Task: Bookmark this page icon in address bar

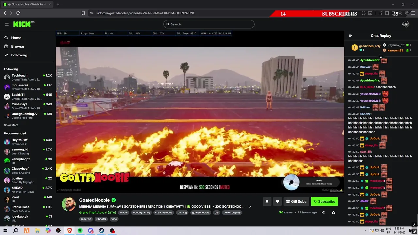Action: click(83, 13)
